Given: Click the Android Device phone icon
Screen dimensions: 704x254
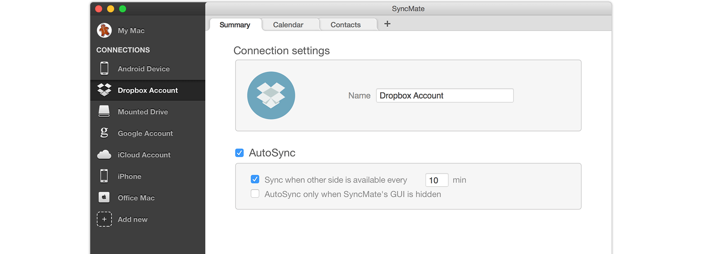Looking at the screenshot, I should (x=104, y=68).
